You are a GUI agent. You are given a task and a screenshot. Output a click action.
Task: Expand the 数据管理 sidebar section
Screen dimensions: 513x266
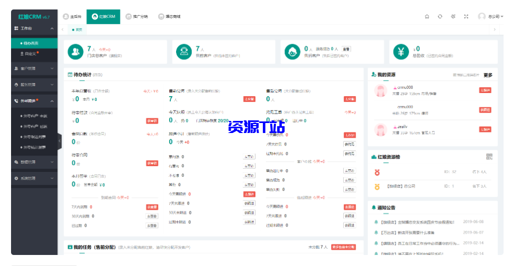34,162
